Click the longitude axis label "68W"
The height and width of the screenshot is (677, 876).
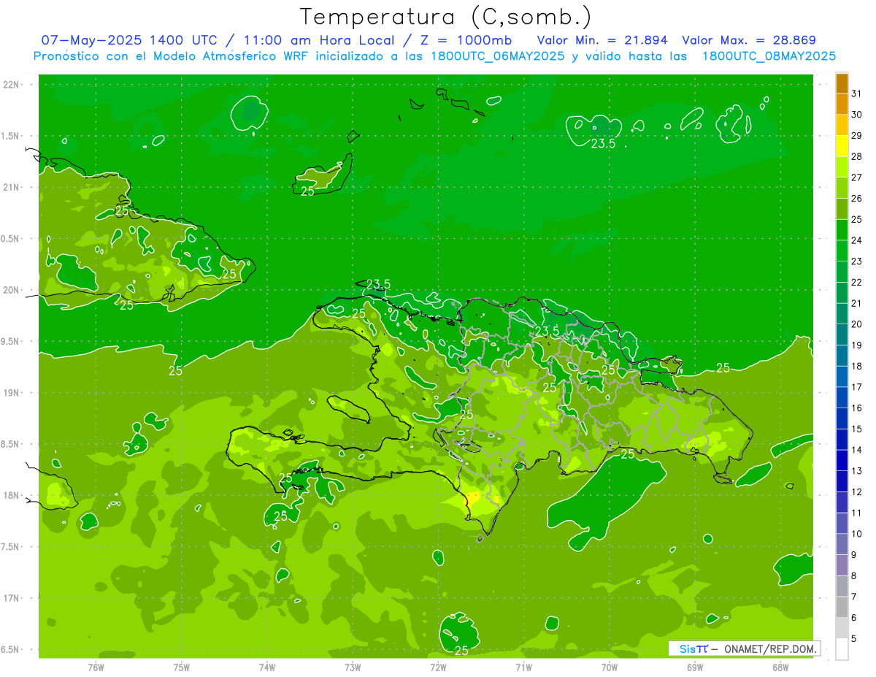click(x=780, y=667)
